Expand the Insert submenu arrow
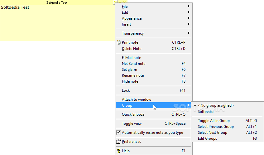This screenshot has width=264, height=155. coord(189,24)
